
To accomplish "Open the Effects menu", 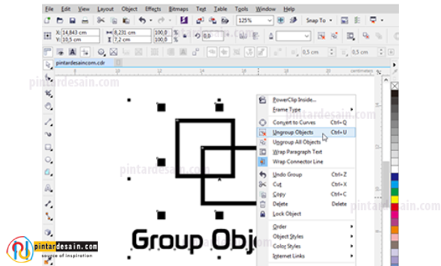I will tap(153, 9).
